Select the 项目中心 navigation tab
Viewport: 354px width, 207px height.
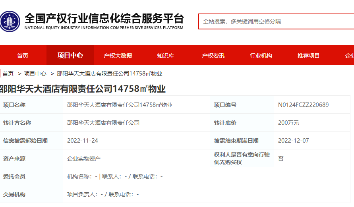click(70, 56)
